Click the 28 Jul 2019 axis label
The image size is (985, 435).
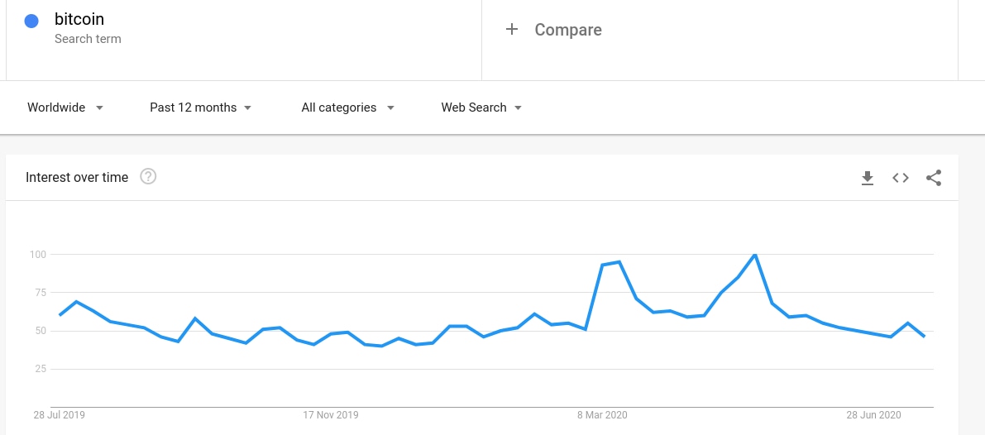(60, 414)
